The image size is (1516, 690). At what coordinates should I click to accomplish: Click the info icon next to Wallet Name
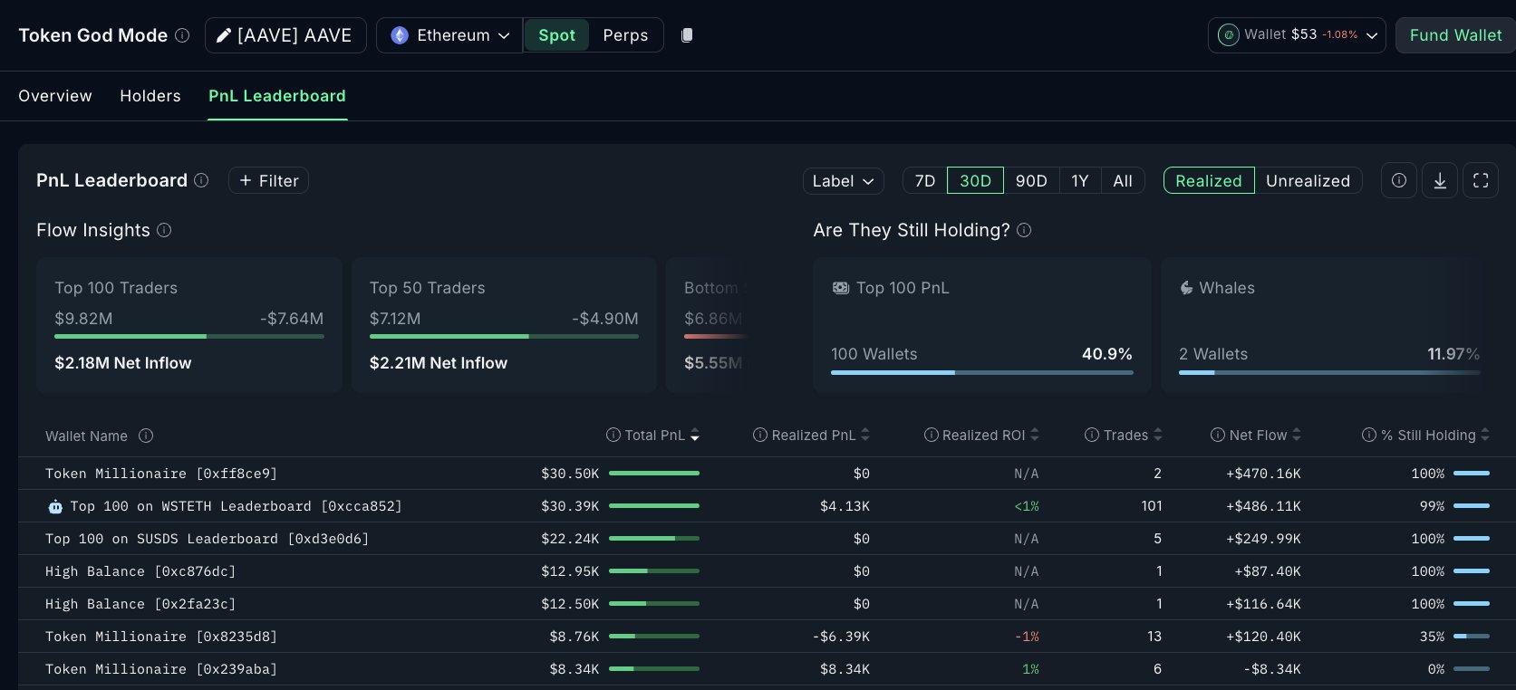146,436
